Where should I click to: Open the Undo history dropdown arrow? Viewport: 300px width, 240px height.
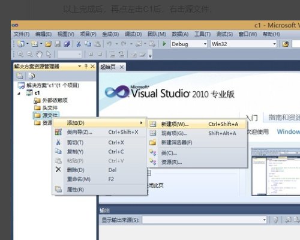[x=116, y=44]
